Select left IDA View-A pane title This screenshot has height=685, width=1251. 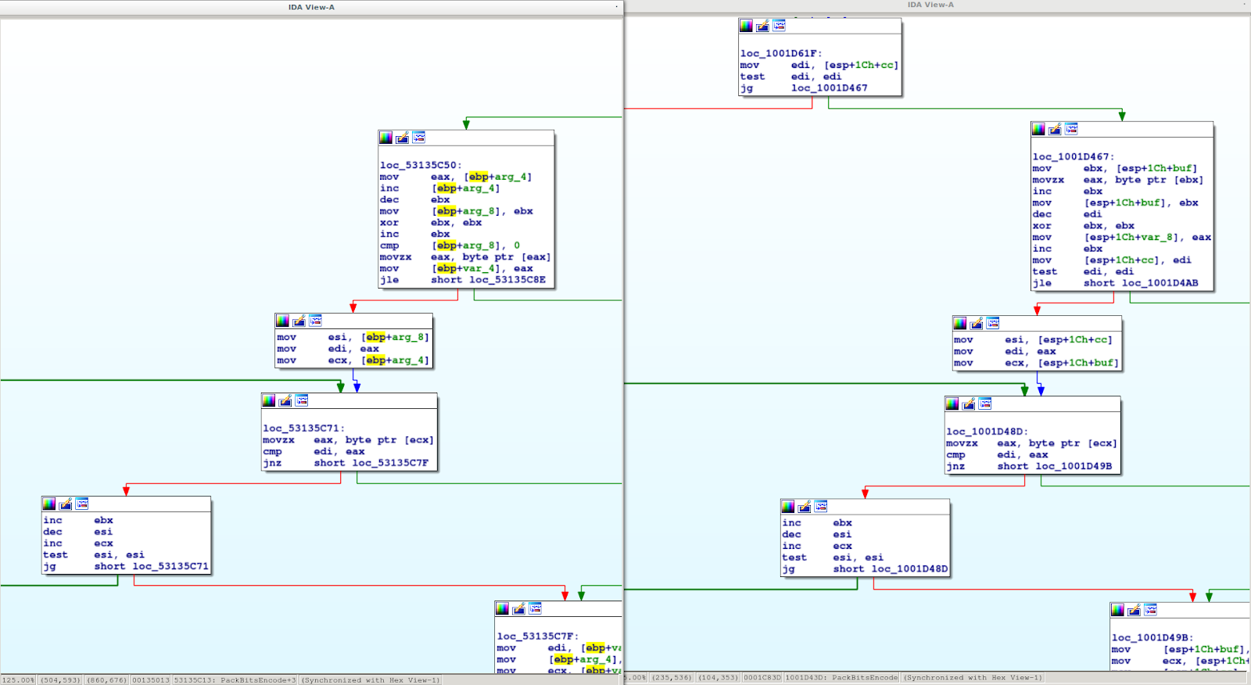[x=311, y=7]
